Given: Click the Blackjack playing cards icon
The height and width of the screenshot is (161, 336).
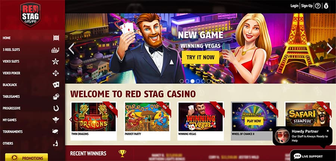Looking at the screenshot, I should [x=56, y=85].
